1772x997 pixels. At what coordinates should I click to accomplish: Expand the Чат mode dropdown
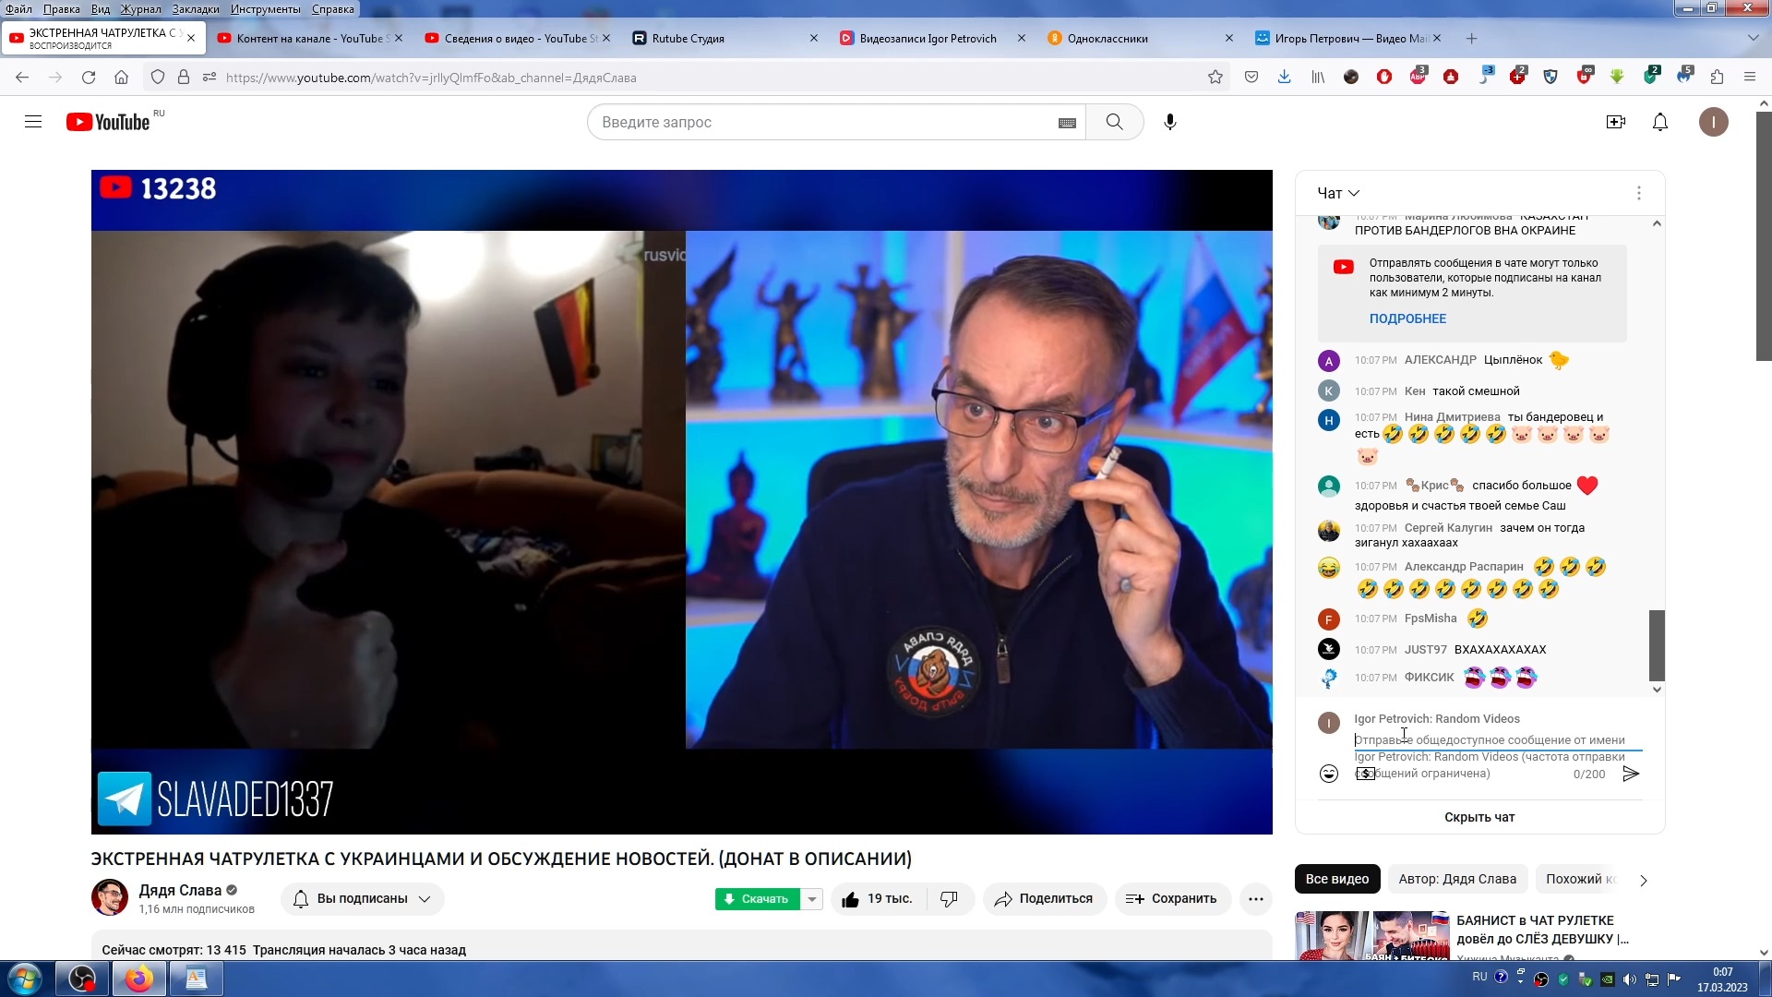(x=1338, y=193)
